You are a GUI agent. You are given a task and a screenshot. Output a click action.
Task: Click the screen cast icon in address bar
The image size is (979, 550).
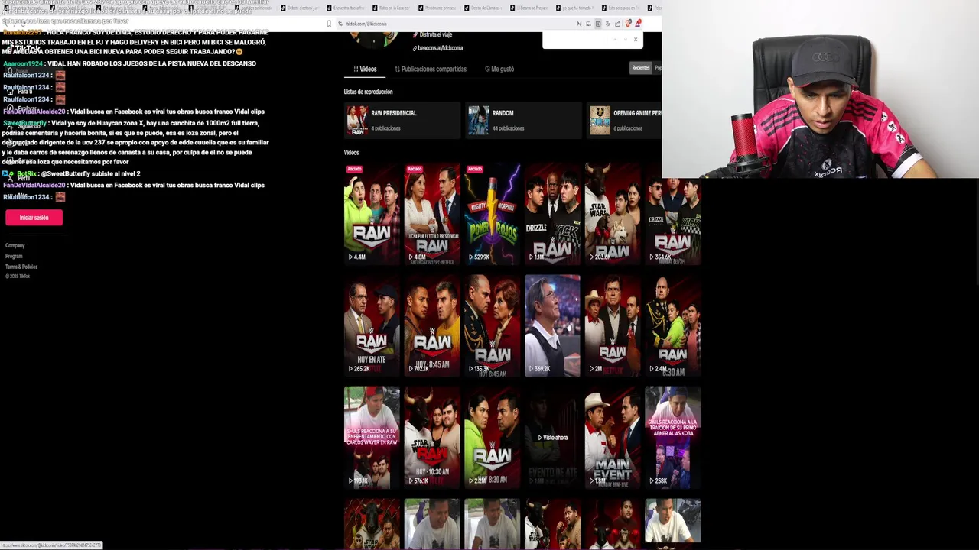pos(588,24)
